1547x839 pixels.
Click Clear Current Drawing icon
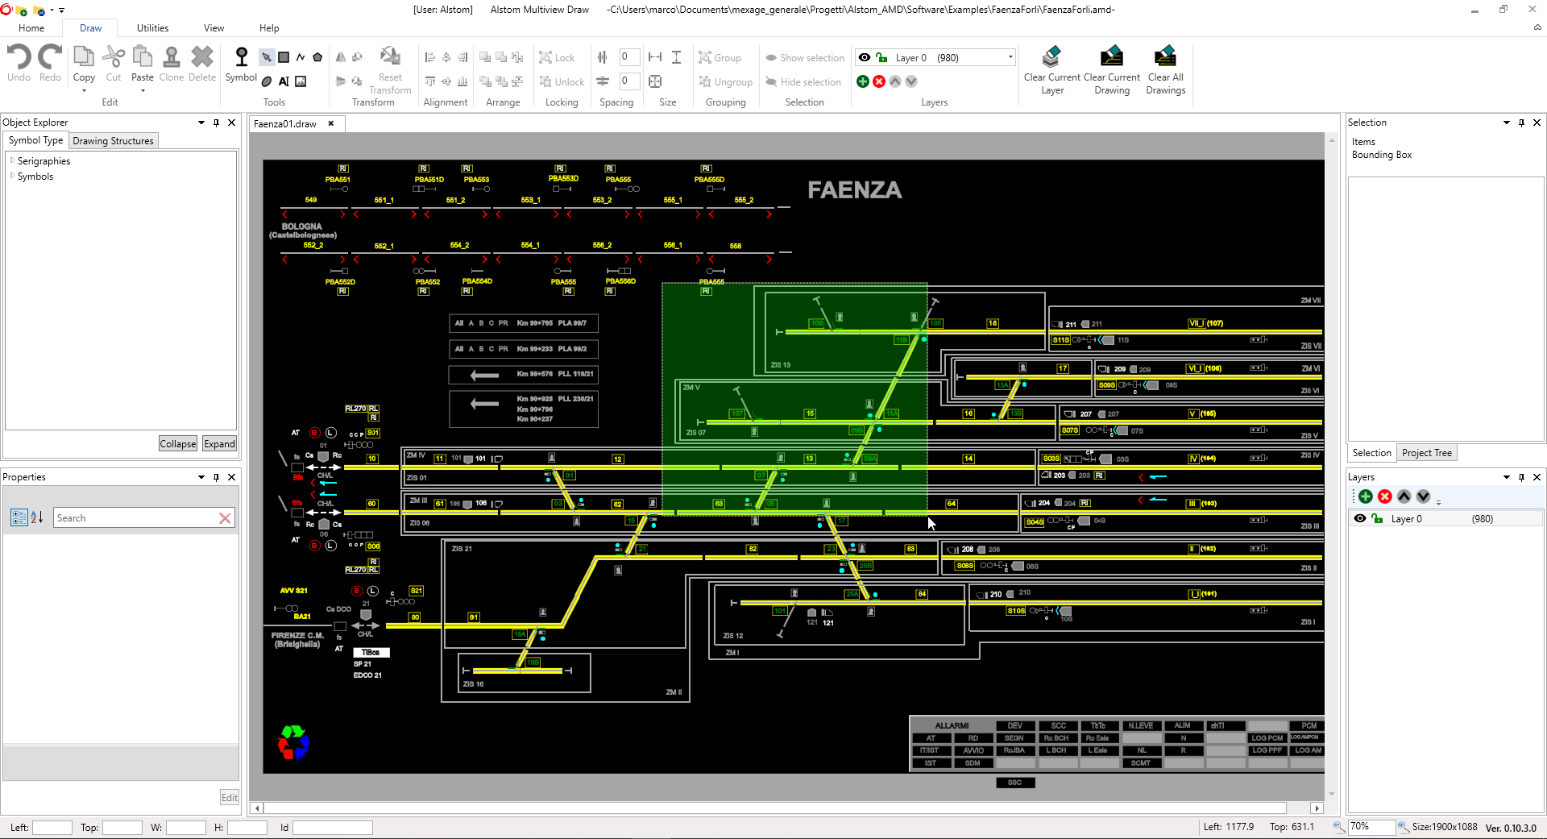coord(1112,56)
